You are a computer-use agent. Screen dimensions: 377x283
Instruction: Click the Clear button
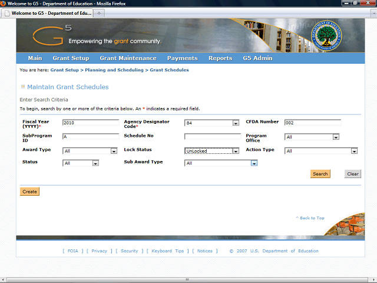pos(353,174)
